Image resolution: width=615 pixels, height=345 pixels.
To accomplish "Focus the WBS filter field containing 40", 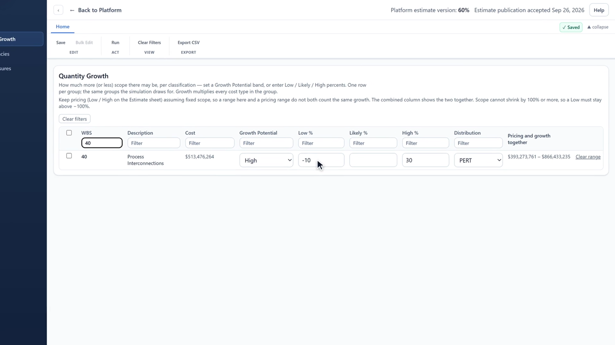I will [102, 143].
